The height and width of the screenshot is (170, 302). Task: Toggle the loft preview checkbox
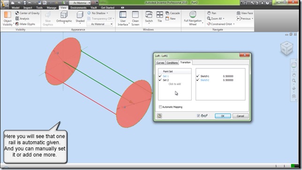(198, 116)
